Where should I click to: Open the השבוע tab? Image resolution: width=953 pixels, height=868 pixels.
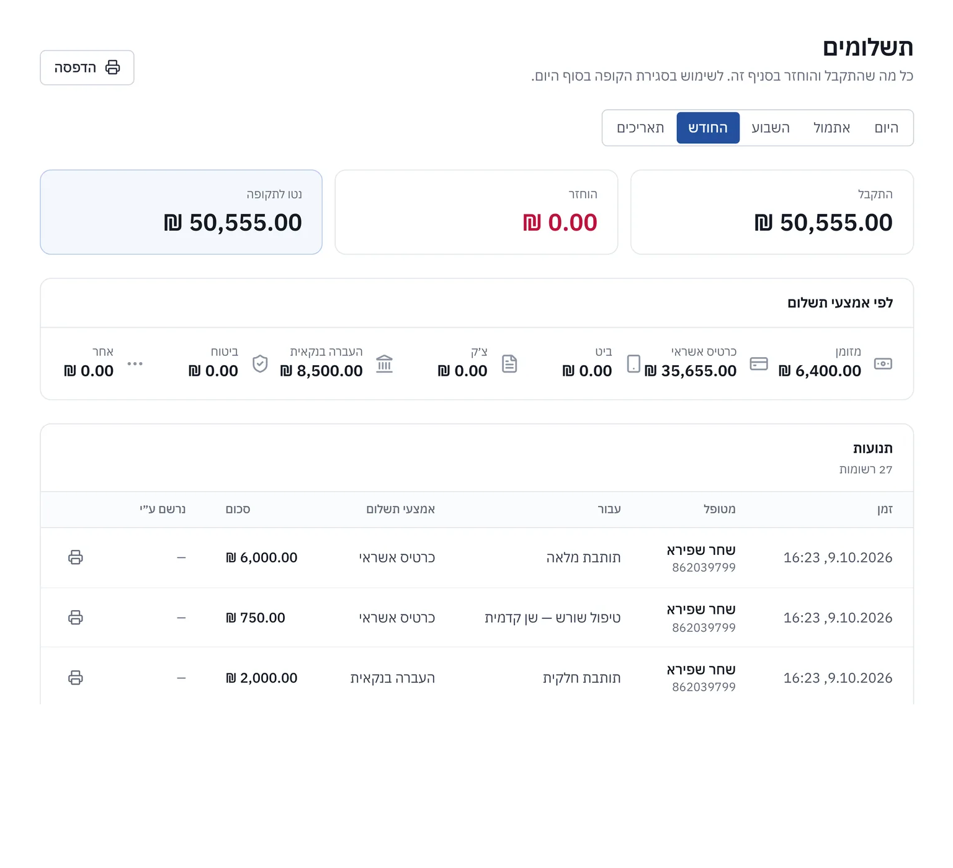point(771,128)
